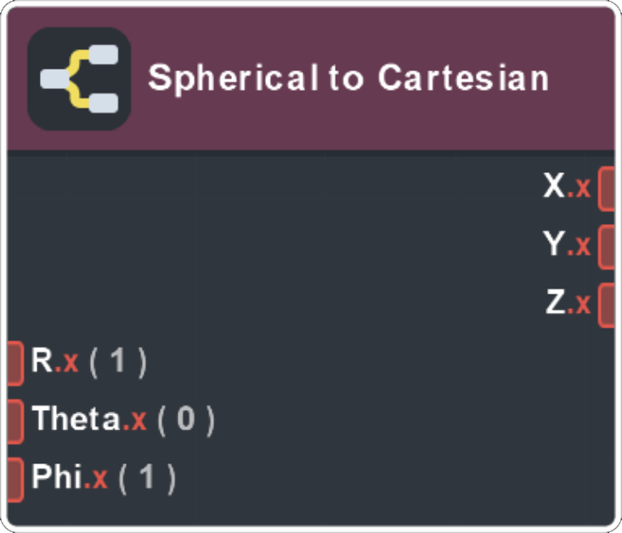
Task: Click the X.x output port connector
Action: click(607, 188)
